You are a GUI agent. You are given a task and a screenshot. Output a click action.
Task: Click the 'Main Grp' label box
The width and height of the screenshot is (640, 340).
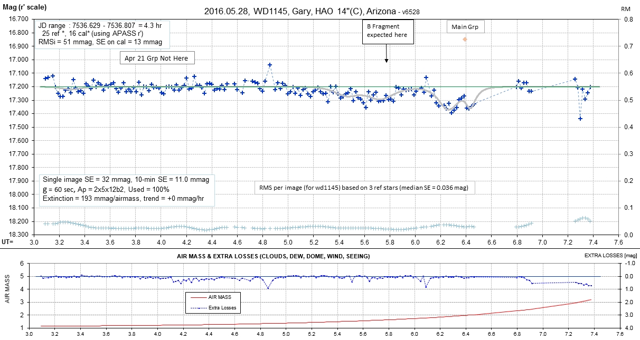click(465, 27)
